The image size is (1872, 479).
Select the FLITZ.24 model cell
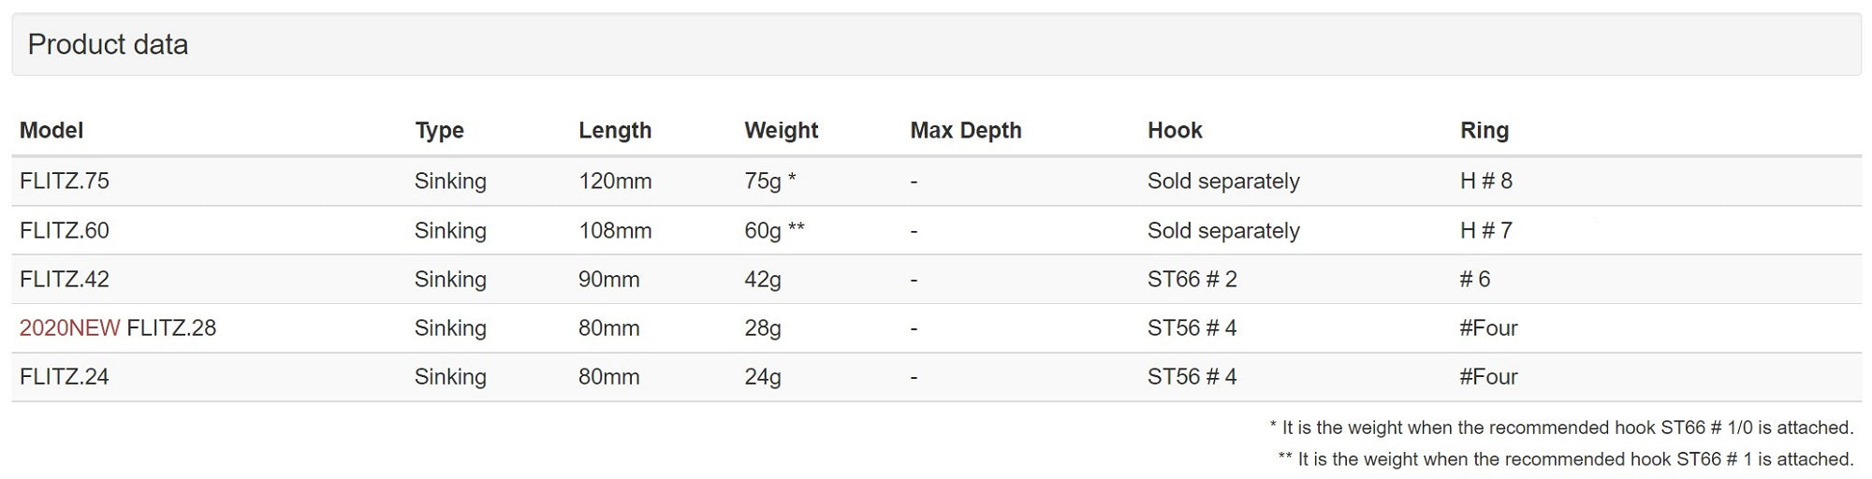point(65,377)
